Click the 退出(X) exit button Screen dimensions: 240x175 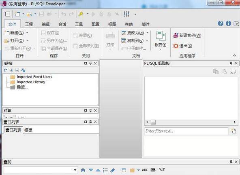tap(183, 46)
